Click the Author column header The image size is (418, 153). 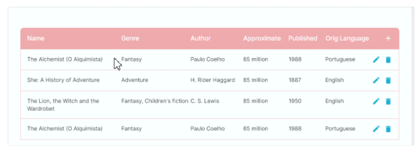click(201, 39)
